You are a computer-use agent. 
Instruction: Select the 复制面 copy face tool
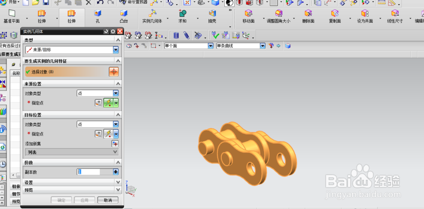point(335,16)
